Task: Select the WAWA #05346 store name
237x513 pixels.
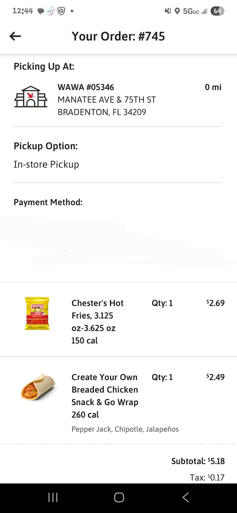Action: point(86,87)
